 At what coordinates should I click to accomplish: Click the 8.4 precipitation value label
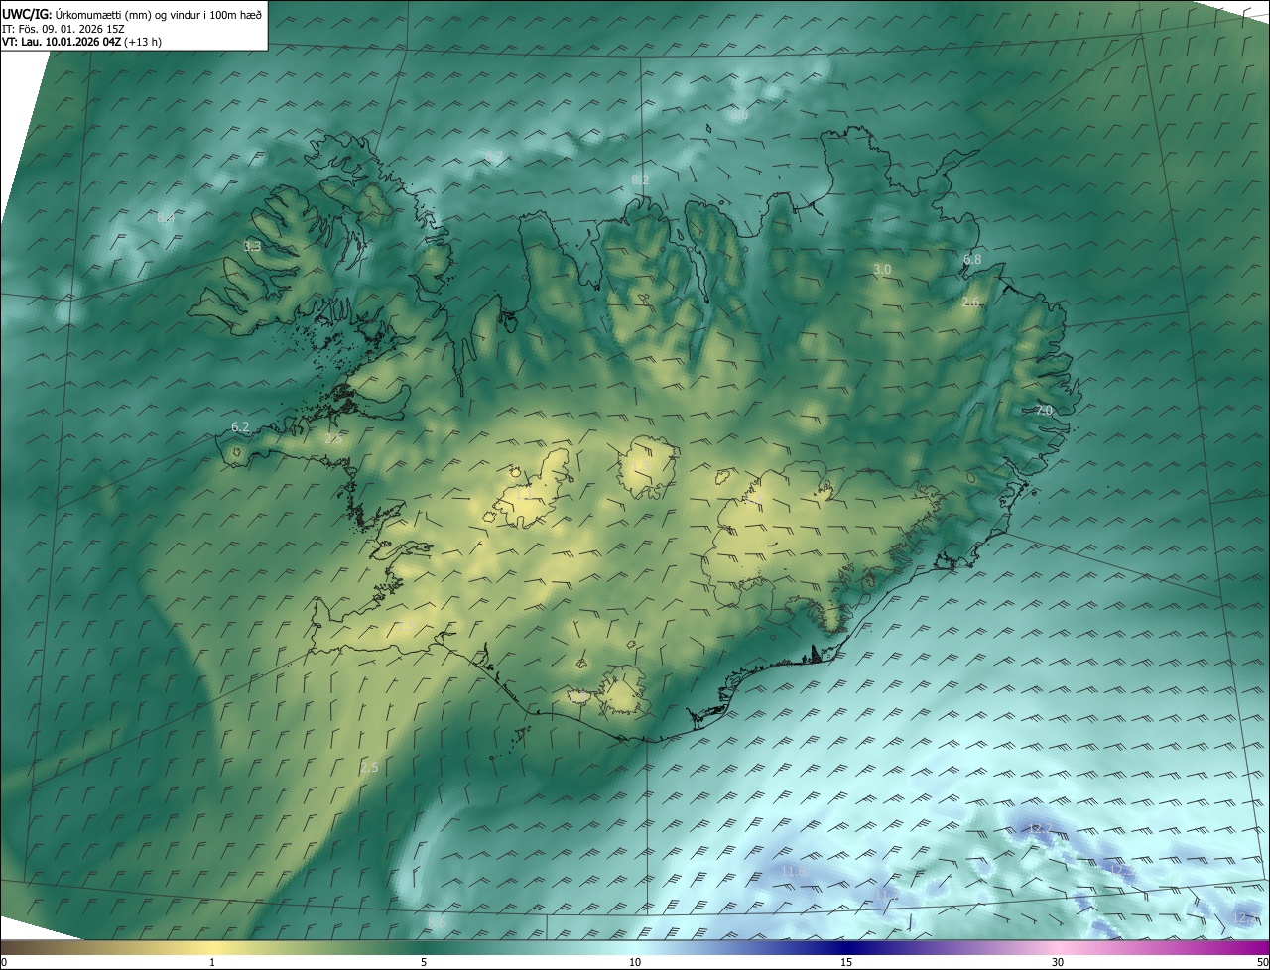click(166, 217)
